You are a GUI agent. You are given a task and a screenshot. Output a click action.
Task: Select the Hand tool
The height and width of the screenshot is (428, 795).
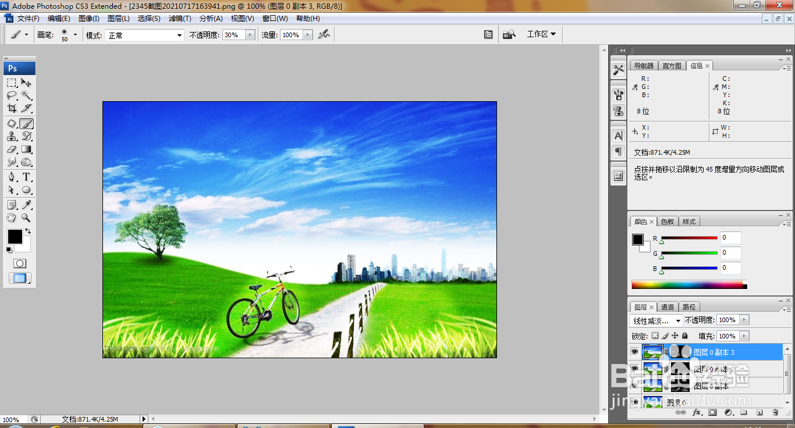click(12, 217)
